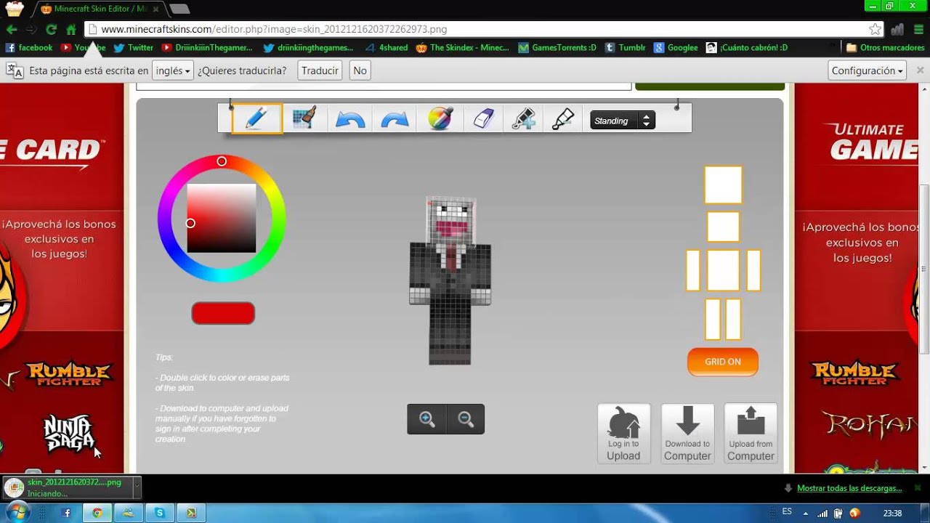Zoom in on the skin model
This screenshot has height=523, width=930.
tap(426, 419)
